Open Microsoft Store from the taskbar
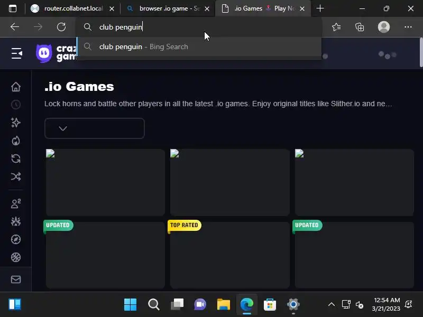The width and height of the screenshot is (423, 317). click(x=270, y=305)
